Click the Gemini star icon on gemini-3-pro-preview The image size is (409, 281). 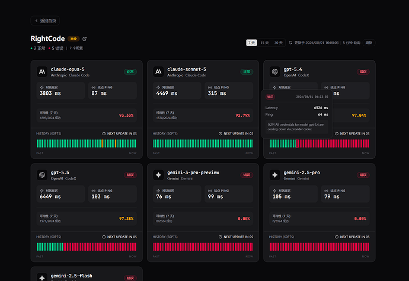pyautogui.click(x=158, y=175)
